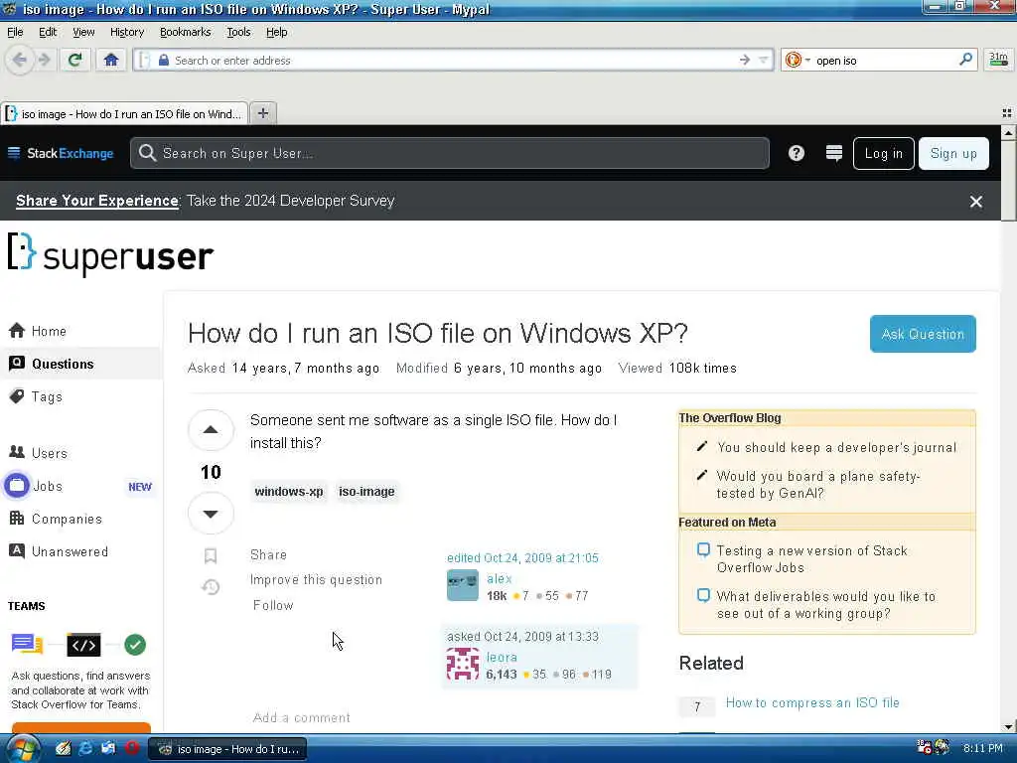Click the Search on Super User field
The width and height of the screenshot is (1017, 763).
coord(450,153)
